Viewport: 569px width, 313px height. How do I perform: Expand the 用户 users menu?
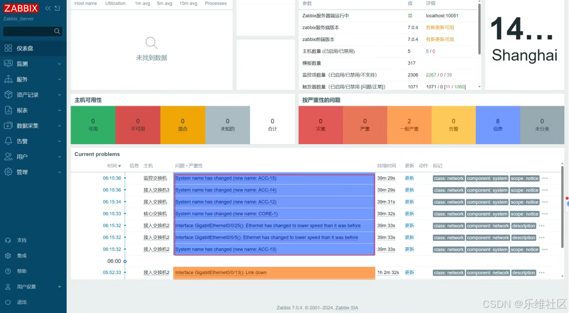coord(33,157)
